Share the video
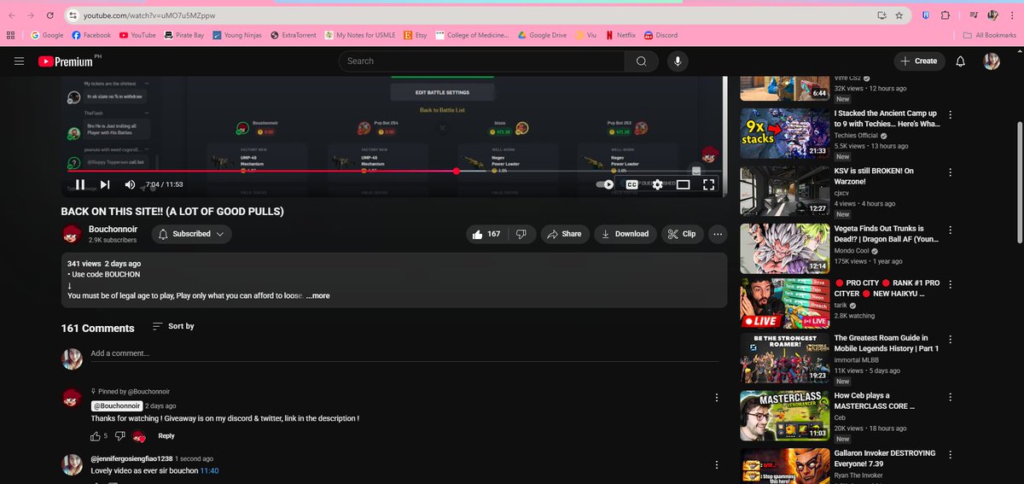The height and width of the screenshot is (484, 1024). coord(564,234)
